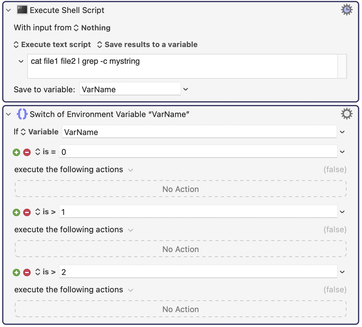The width and height of the screenshot is (362, 327).
Task: Click the "Save to variable" VarName field
Action: (130, 89)
